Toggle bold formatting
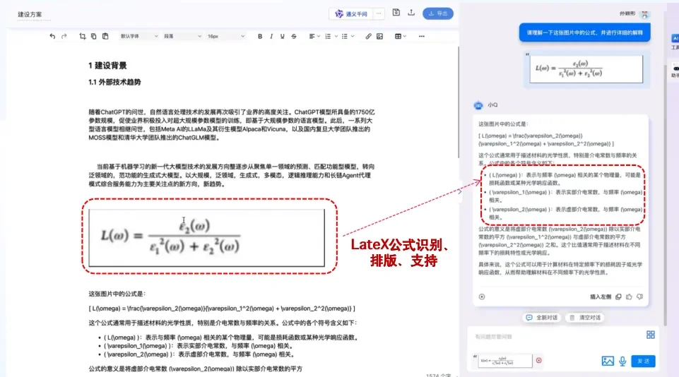This screenshot has height=377, width=679. point(260,36)
